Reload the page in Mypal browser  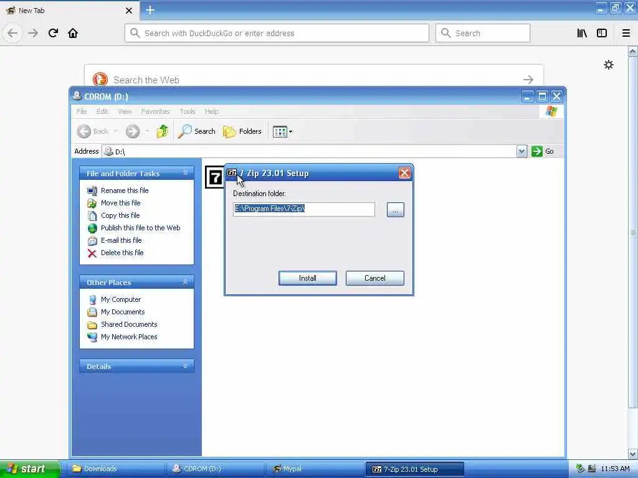[x=53, y=33]
